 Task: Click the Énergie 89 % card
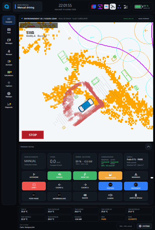click(85, 161)
